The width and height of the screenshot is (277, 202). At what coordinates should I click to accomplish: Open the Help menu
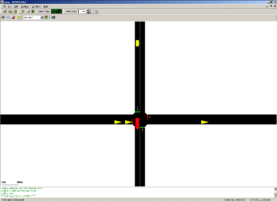[46, 7]
